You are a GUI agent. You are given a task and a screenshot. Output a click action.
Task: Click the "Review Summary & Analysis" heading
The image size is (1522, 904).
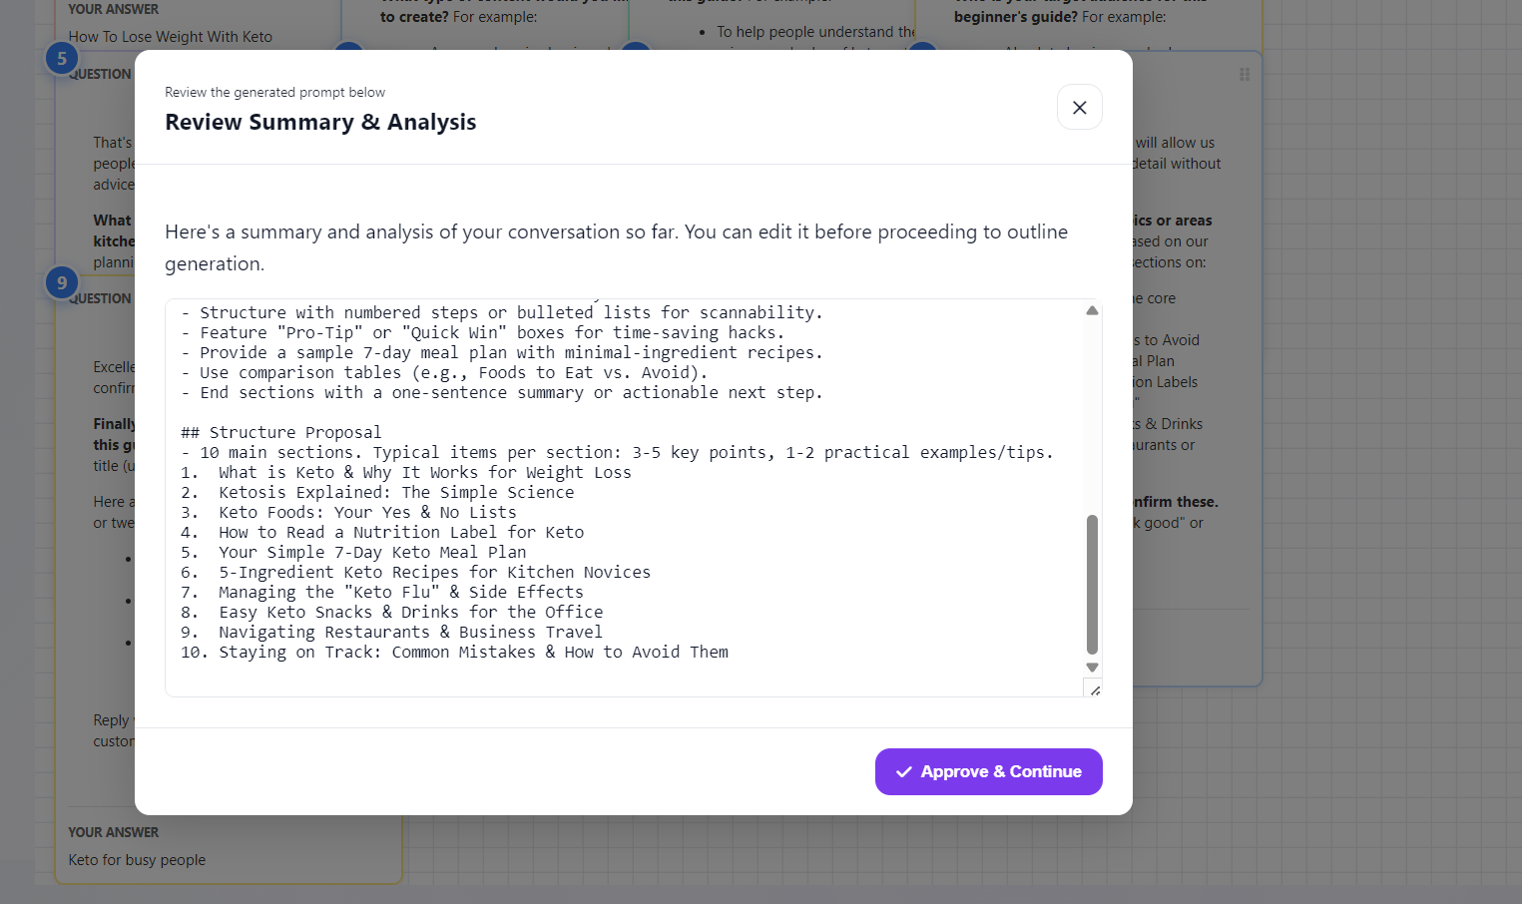point(320,122)
